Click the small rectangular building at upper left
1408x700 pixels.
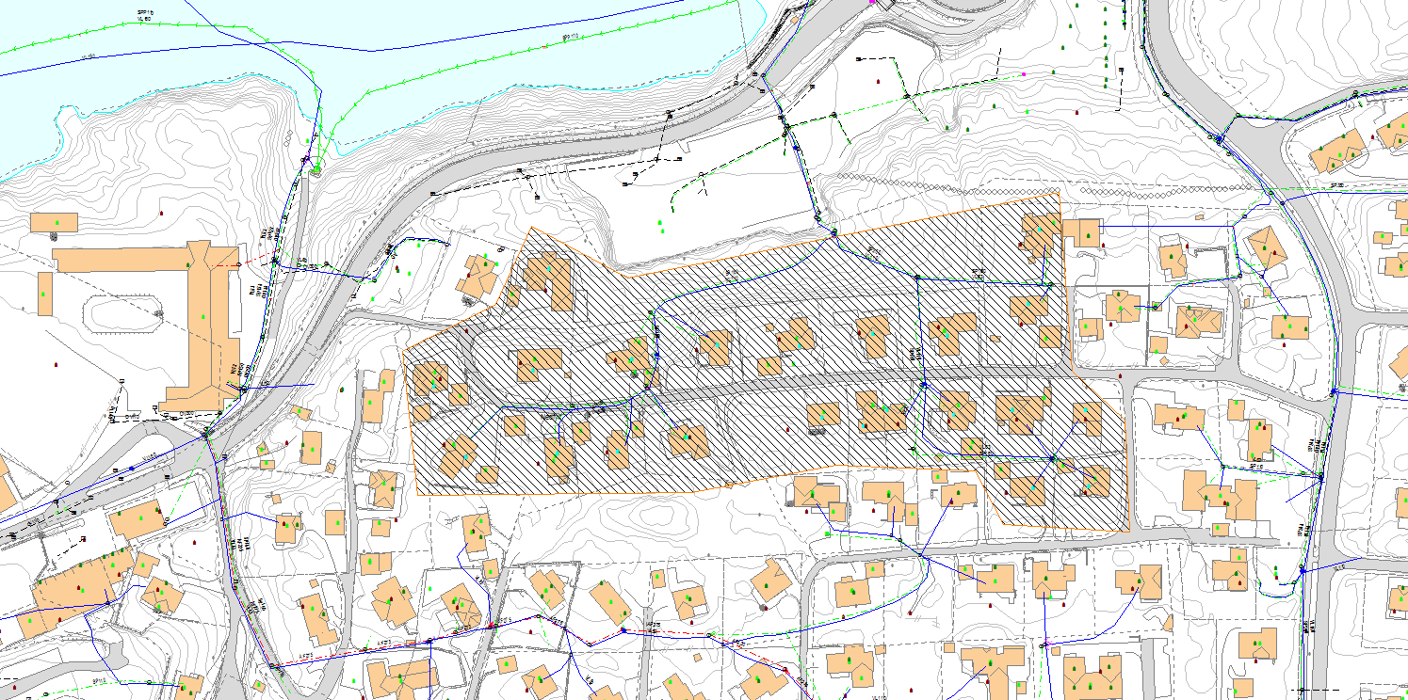(54, 223)
